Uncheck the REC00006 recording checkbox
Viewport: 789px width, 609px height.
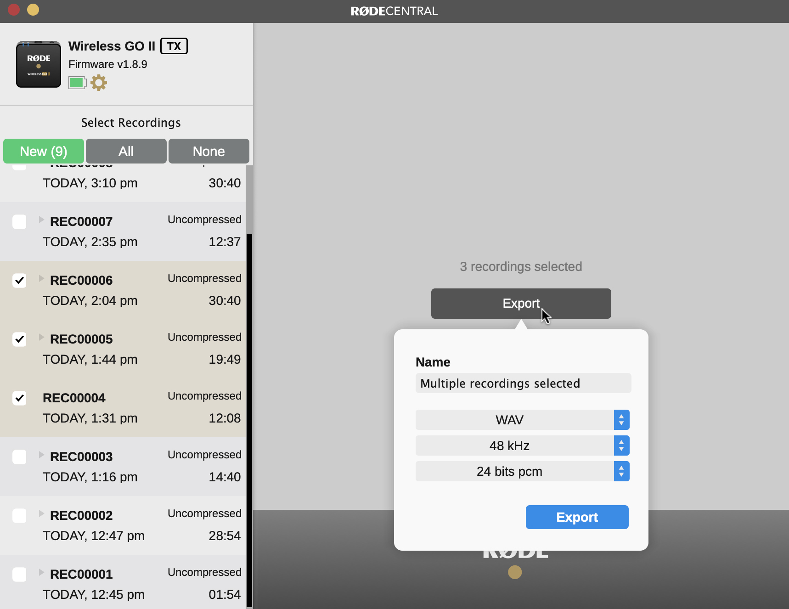point(19,281)
